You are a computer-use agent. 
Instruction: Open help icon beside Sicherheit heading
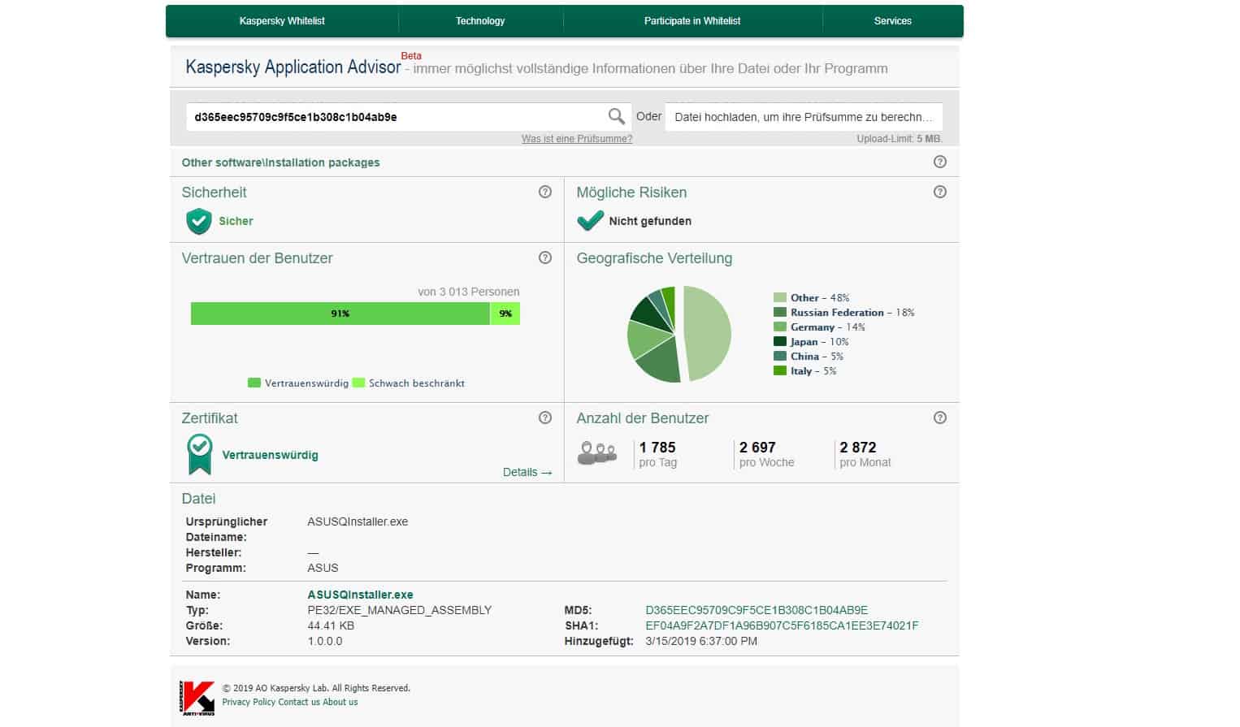tap(545, 192)
